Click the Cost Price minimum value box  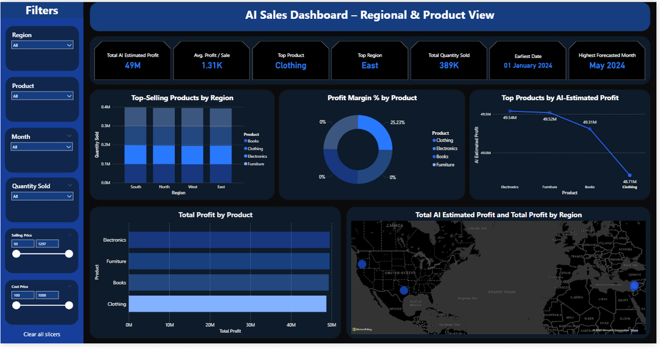click(x=23, y=295)
